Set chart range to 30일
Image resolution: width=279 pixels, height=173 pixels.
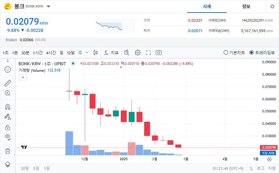(25, 168)
